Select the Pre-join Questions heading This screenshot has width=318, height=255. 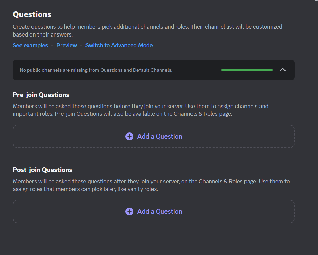point(41,95)
